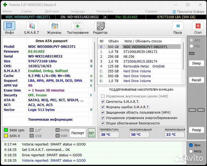The image size is (207, 166).
Task: Click the Пауза pause icon
Action: (178, 26)
